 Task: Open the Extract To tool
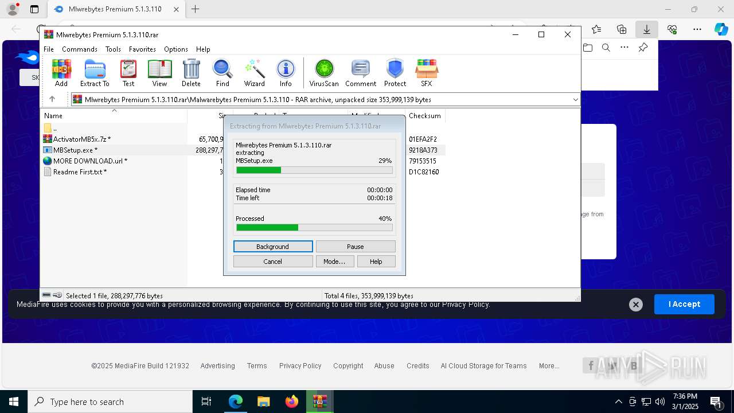pyautogui.click(x=95, y=73)
